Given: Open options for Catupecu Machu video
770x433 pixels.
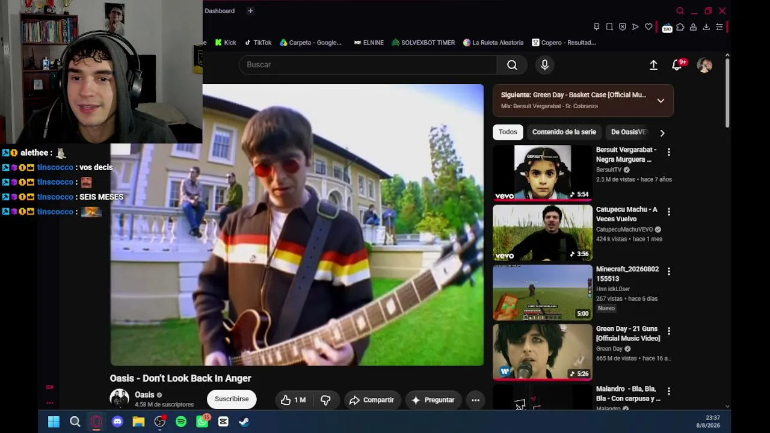Looking at the screenshot, I should pyautogui.click(x=668, y=212).
